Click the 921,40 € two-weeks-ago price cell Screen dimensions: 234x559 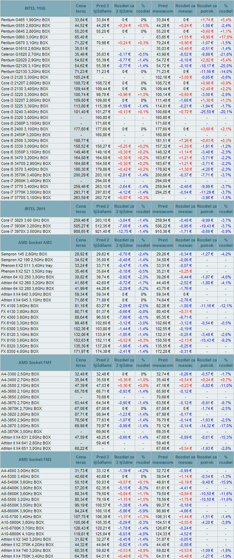103,231
